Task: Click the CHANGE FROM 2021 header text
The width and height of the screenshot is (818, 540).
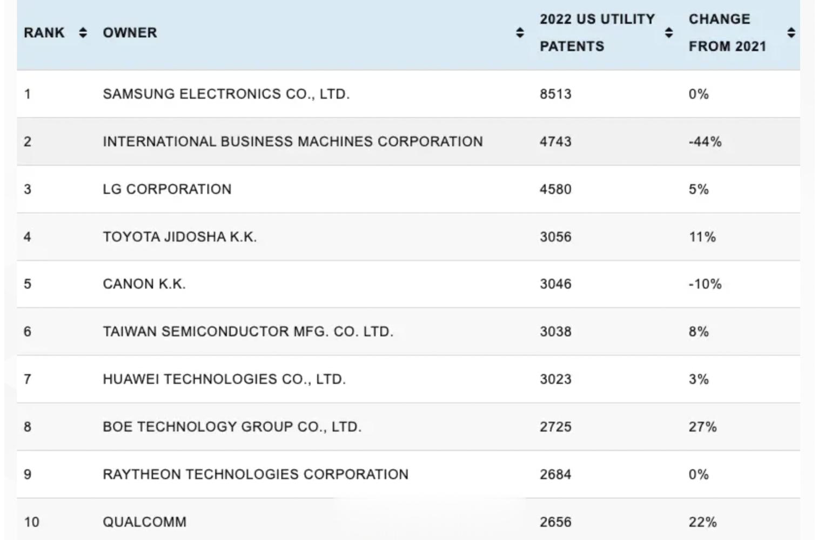Action: point(727,32)
